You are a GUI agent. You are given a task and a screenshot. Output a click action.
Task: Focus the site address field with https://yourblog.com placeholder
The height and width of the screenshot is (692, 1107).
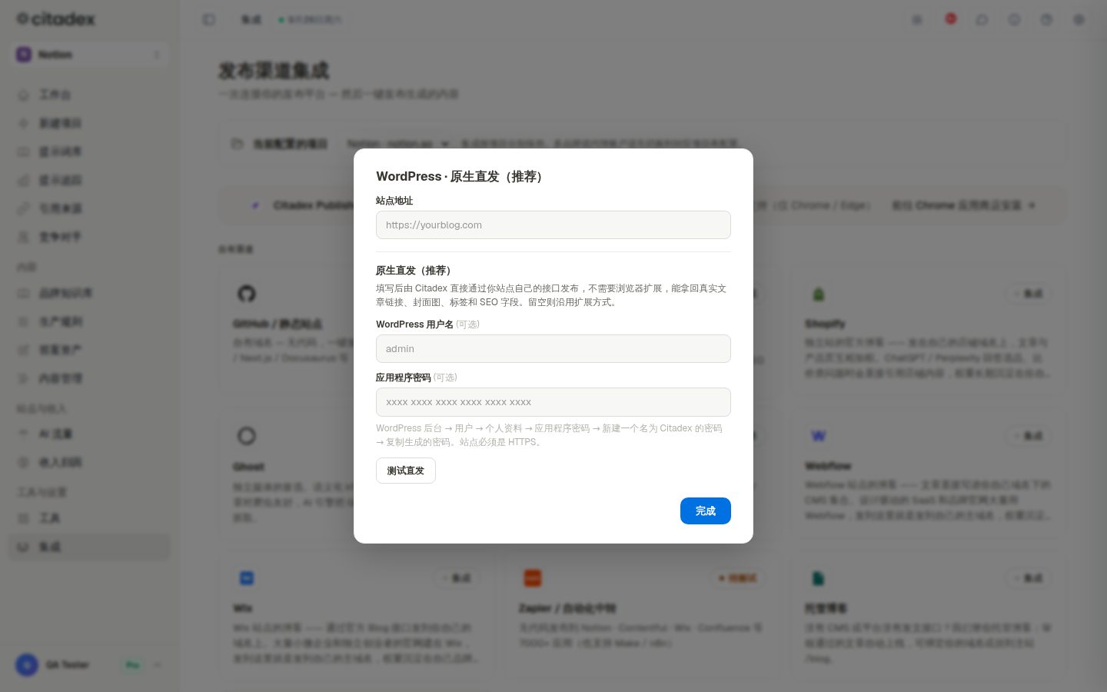point(553,225)
